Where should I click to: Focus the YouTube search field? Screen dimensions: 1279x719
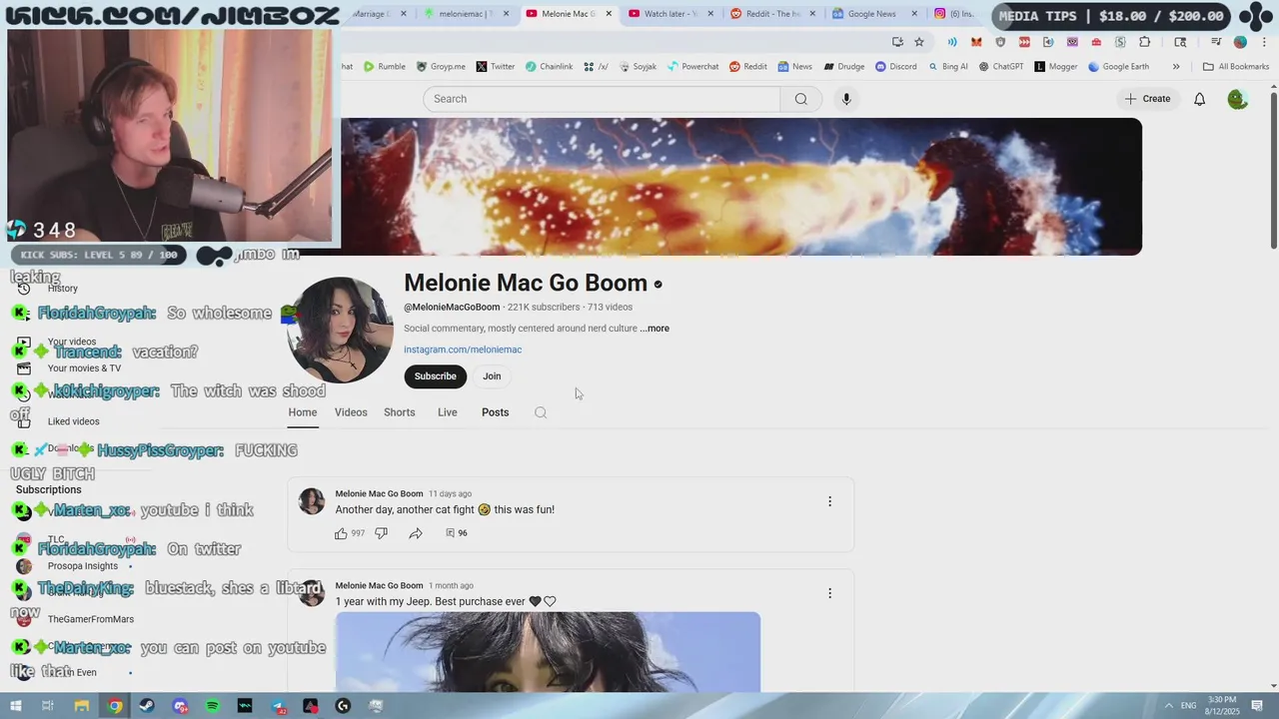click(x=602, y=99)
